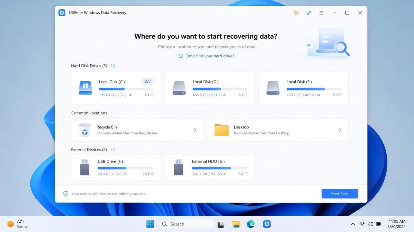414x232 pixels.
Task: Click the FAT32 file system label
Action: click(x=148, y=174)
